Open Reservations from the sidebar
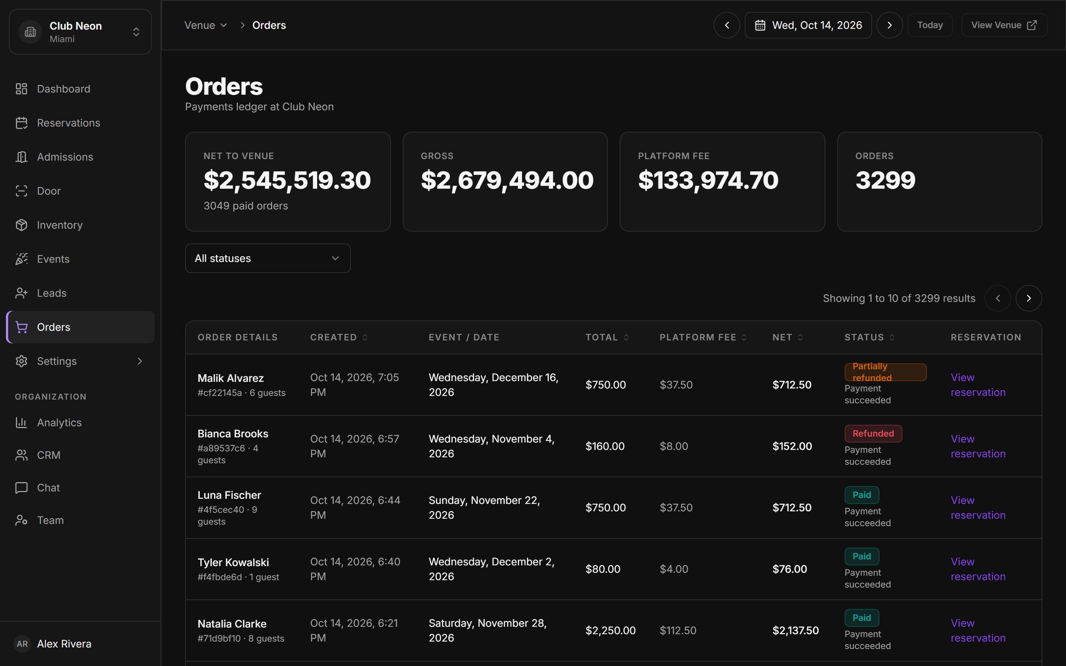This screenshot has height=666, width=1066. pyautogui.click(x=80, y=123)
